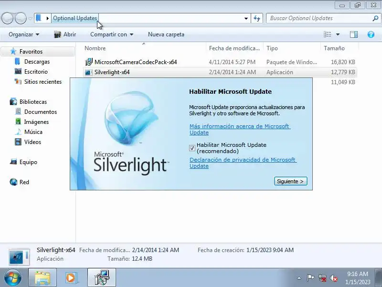Open the recent pages dropdown arrow
Image resolution: width=382 pixels, height=287 pixels.
pos(30,19)
